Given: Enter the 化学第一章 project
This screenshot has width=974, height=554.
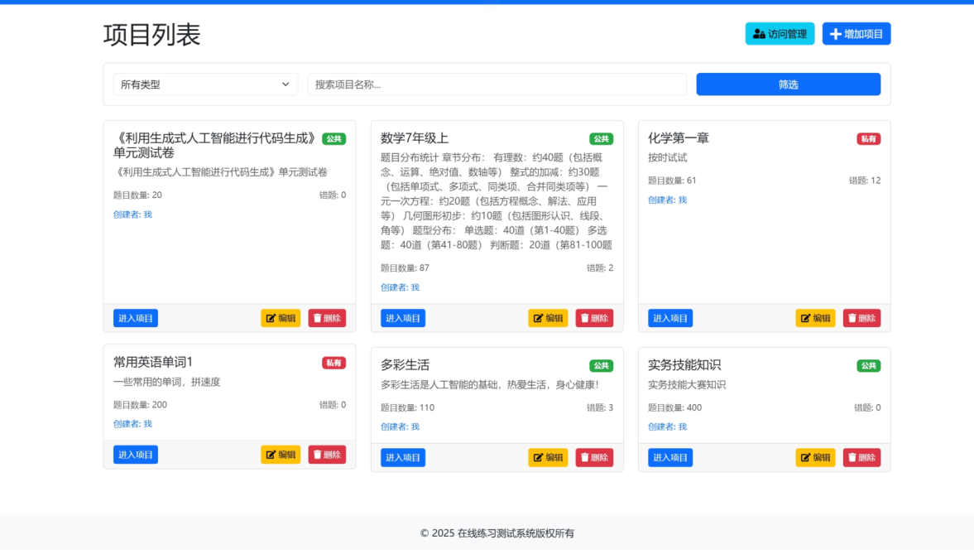Looking at the screenshot, I should click(669, 319).
